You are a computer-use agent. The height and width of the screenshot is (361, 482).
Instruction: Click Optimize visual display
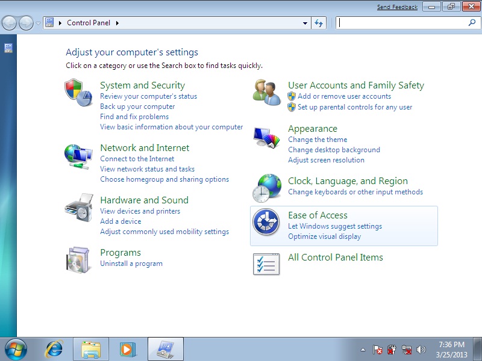(x=324, y=236)
